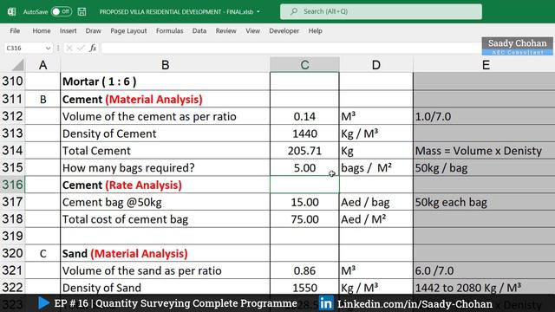Screen dimensions: 555x312
Task: Click the Insert Function fx icon
Action: click(93, 48)
